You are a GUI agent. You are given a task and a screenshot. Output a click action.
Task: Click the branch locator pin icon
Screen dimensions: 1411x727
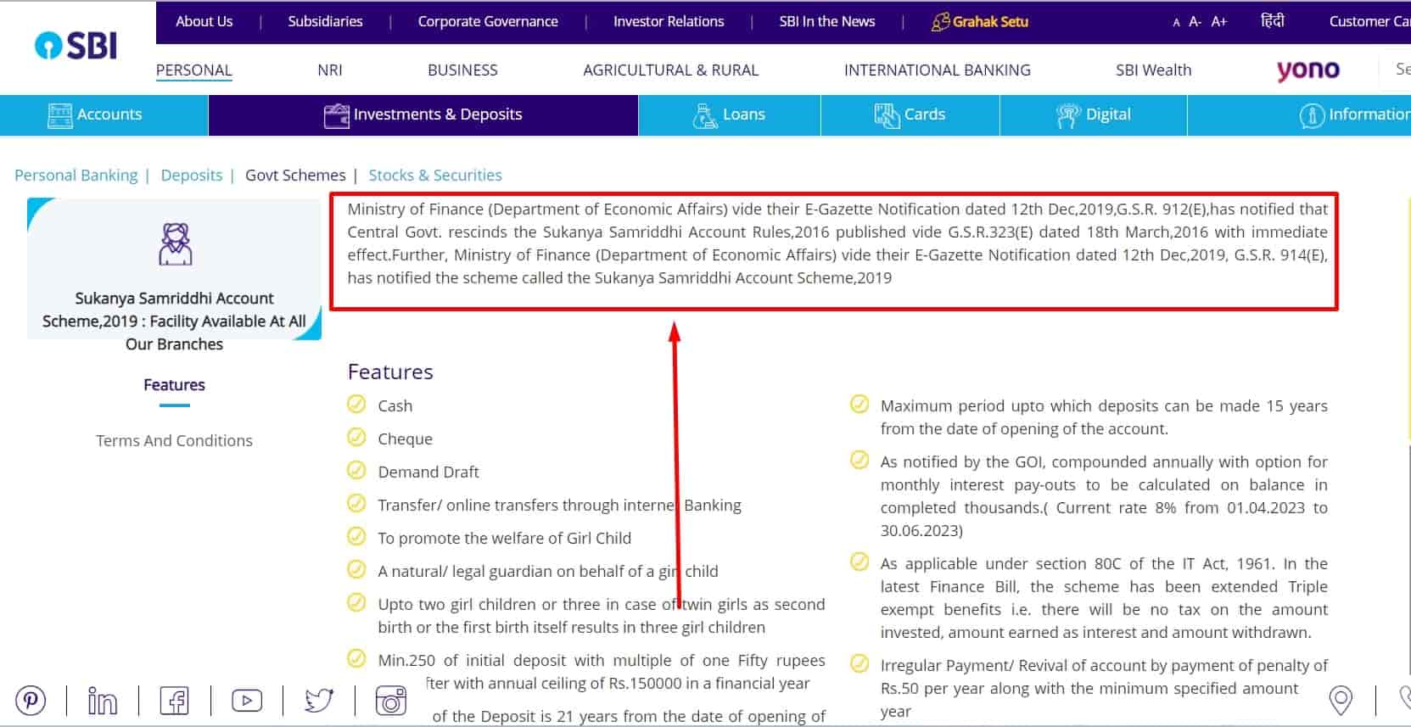(1341, 701)
